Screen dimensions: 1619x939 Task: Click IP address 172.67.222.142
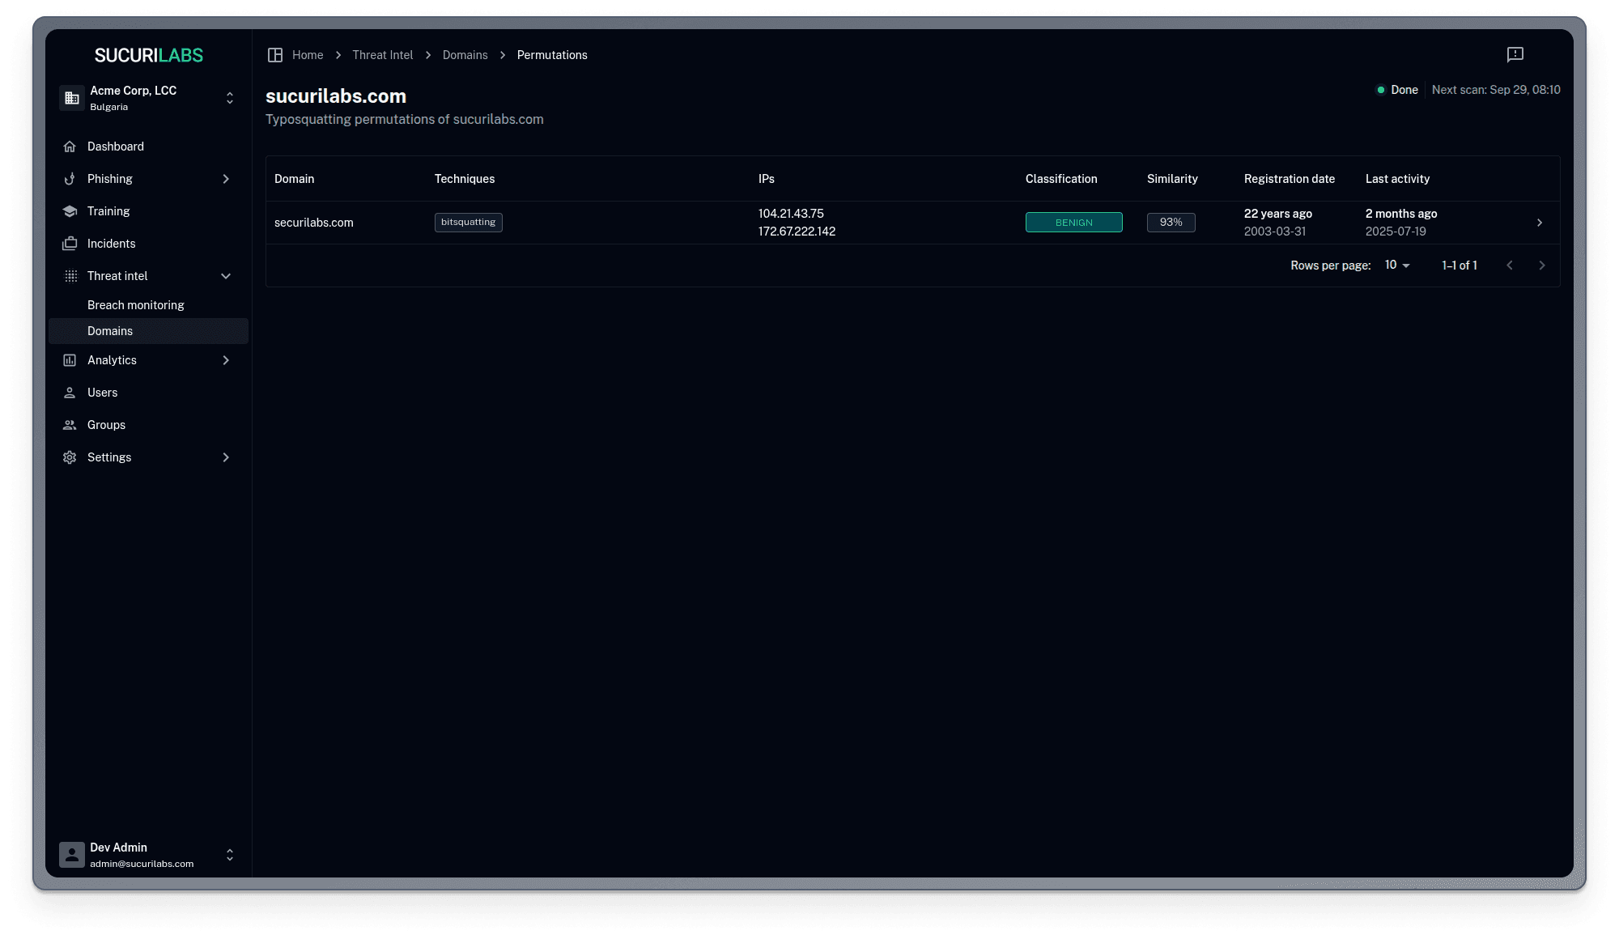pyautogui.click(x=797, y=232)
